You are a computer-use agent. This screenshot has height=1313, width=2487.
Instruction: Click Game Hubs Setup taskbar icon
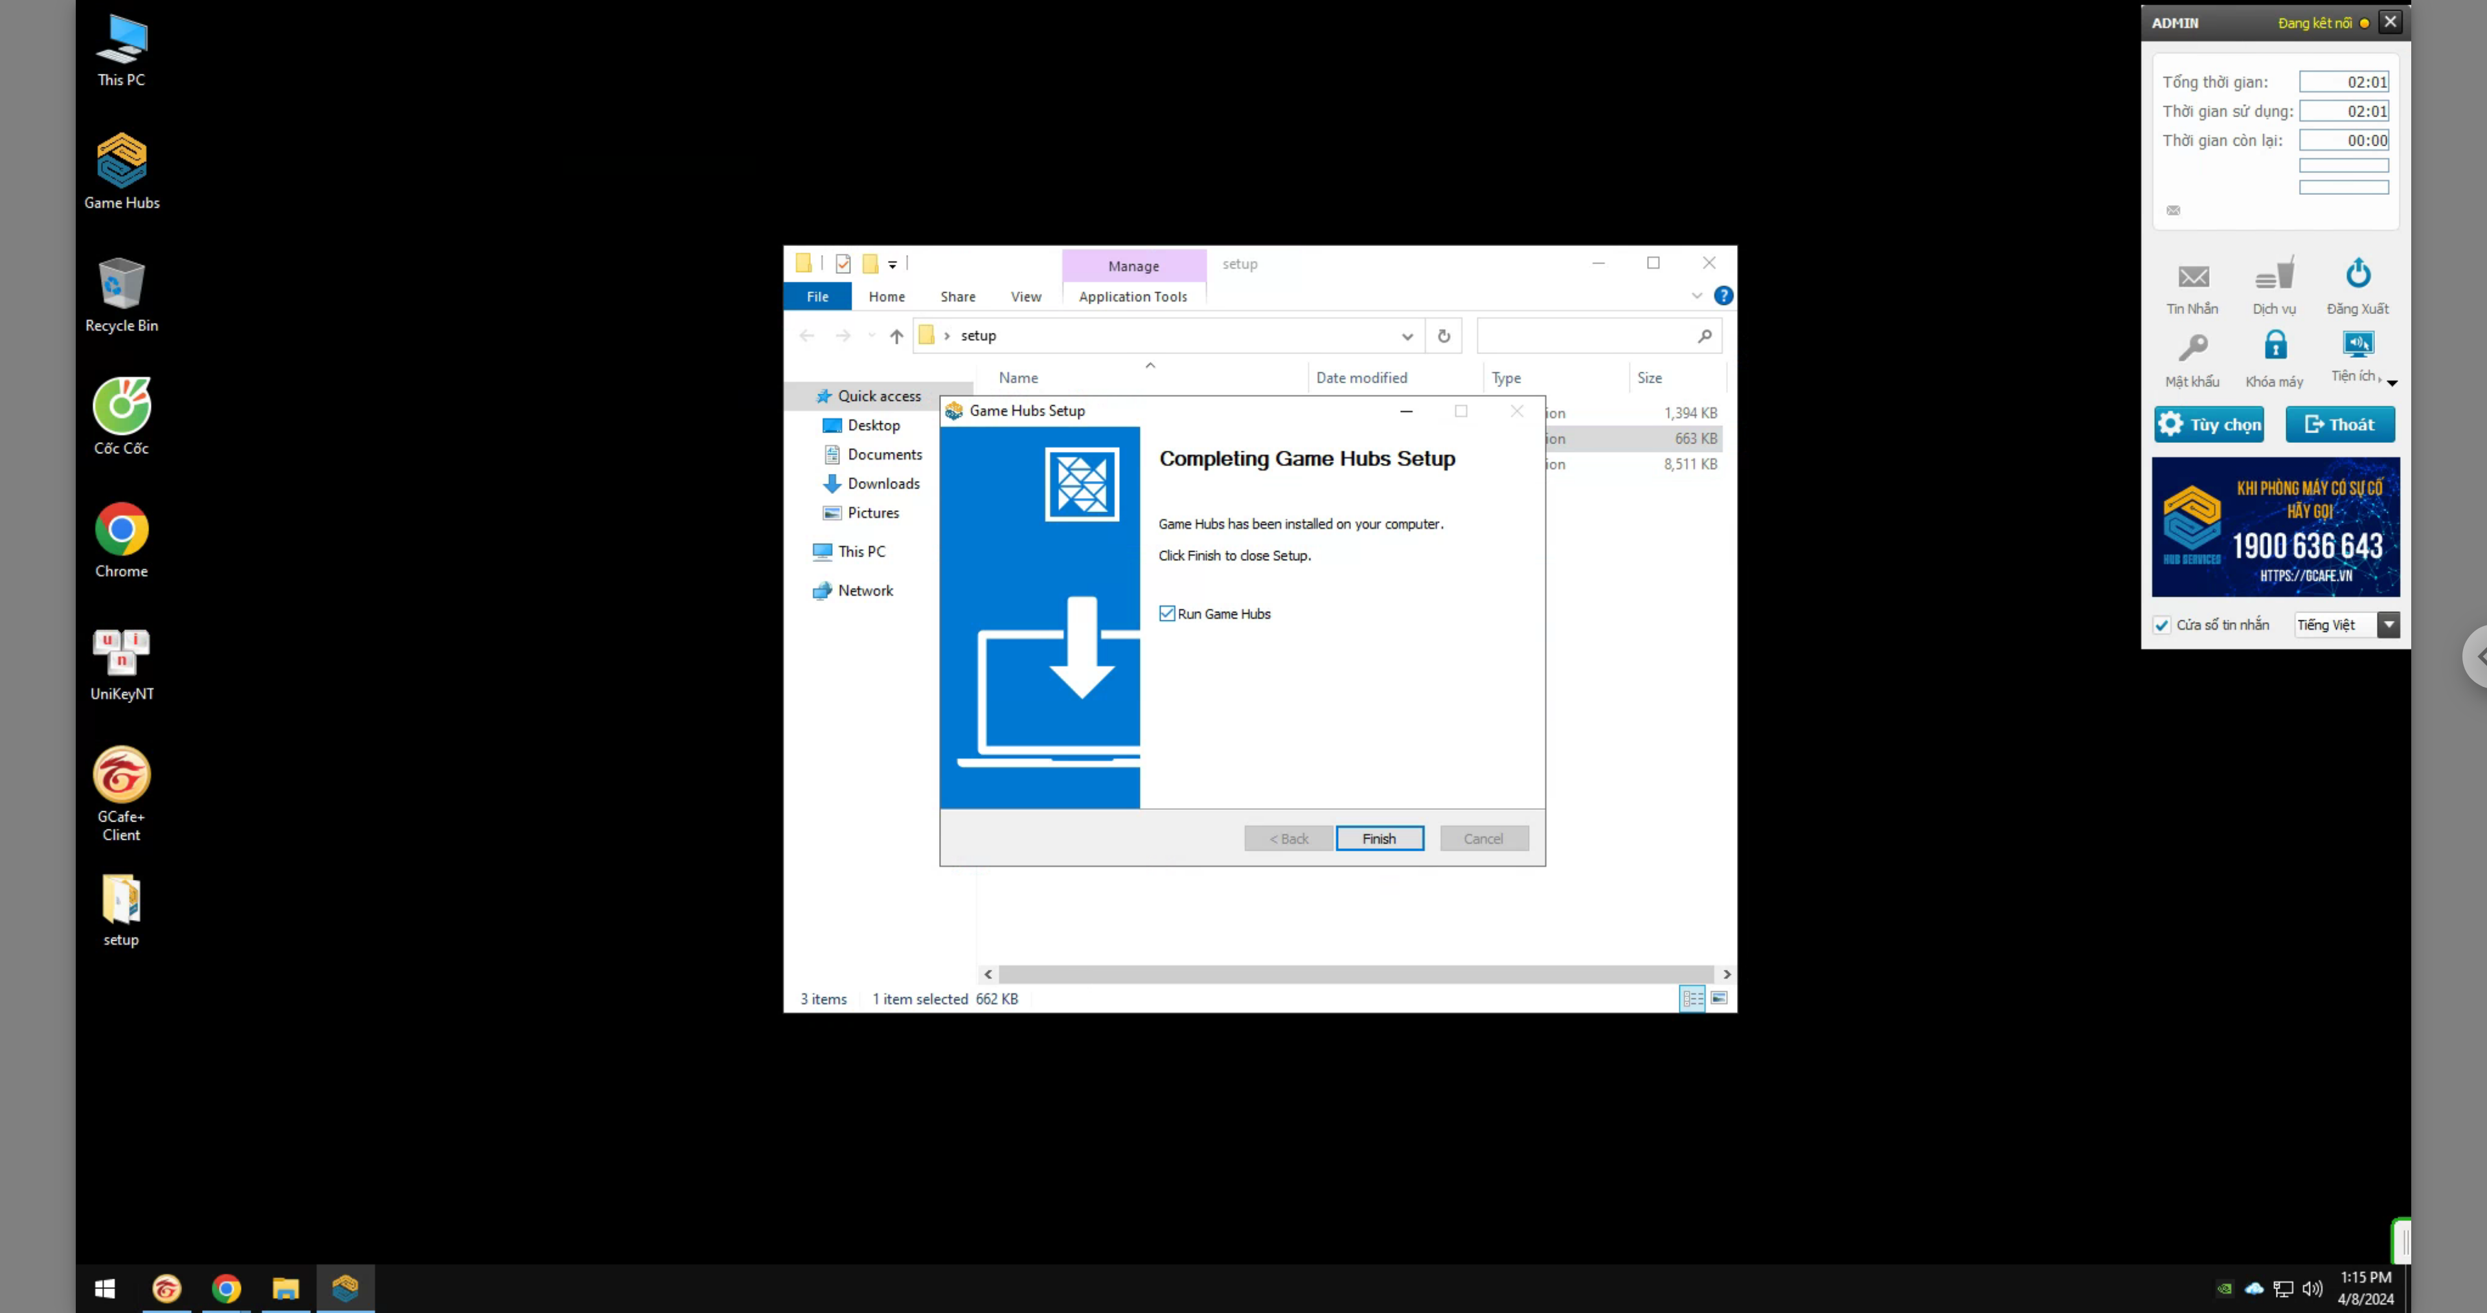point(346,1288)
